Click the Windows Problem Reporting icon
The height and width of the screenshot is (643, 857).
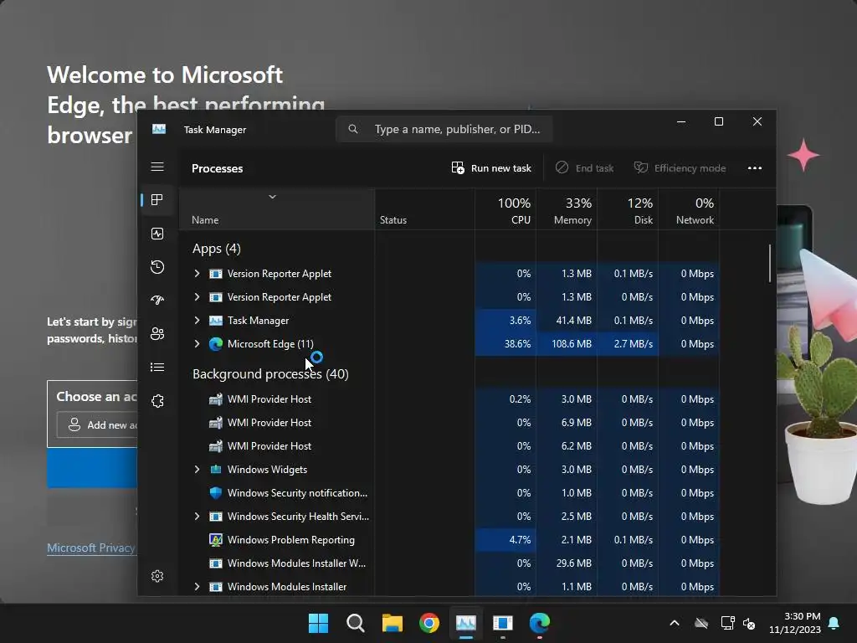pos(216,540)
